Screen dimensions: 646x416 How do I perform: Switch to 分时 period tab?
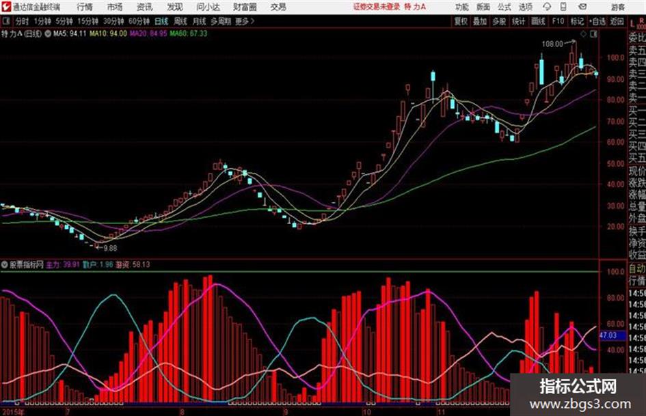[x=22, y=21]
